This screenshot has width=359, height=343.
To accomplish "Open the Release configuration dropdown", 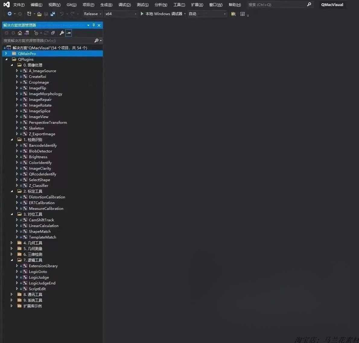I will [x=92, y=14].
